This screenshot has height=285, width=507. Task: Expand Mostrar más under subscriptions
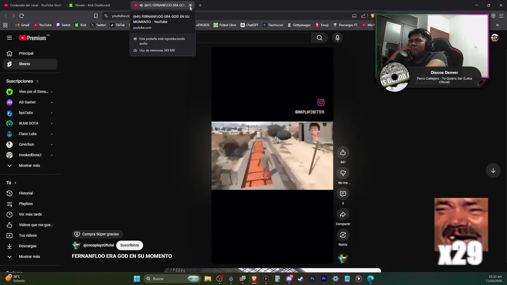pyautogui.click(x=30, y=165)
